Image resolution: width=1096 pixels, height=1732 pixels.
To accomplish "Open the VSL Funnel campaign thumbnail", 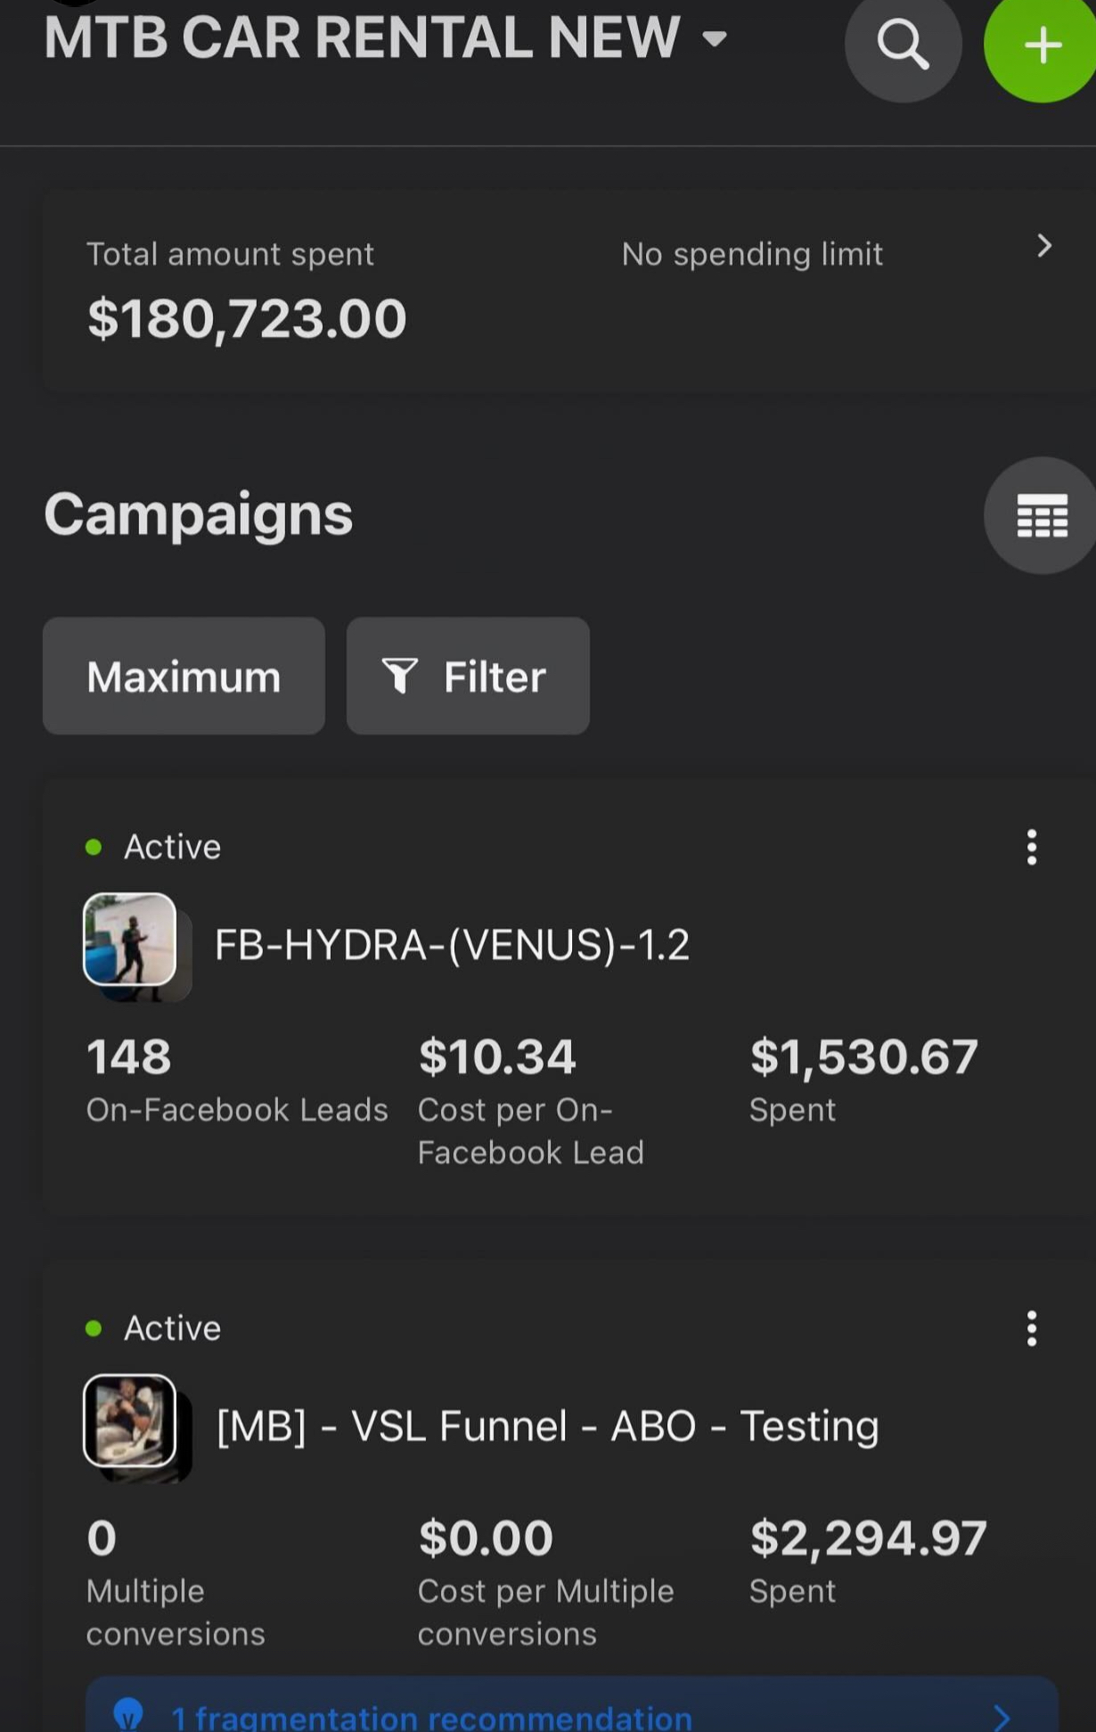I will pyautogui.click(x=130, y=1421).
